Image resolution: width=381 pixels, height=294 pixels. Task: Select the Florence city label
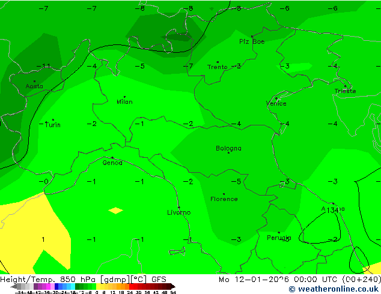click(x=224, y=199)
